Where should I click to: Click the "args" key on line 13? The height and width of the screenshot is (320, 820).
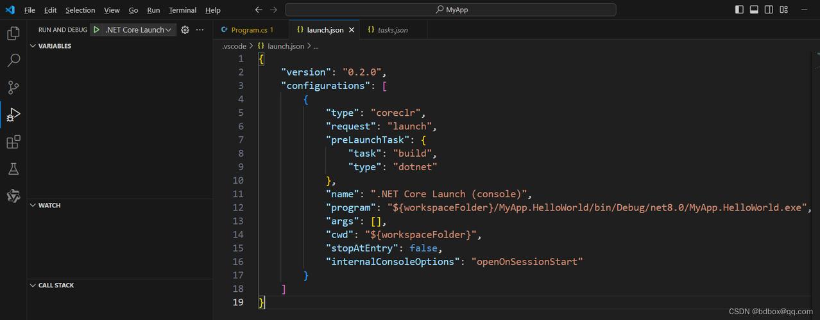(342, 221)
